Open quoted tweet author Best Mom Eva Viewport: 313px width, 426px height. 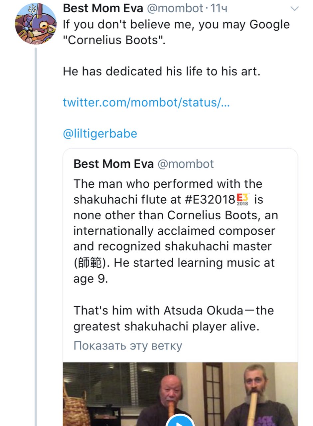pyautogui.click(x=113, y=164)
